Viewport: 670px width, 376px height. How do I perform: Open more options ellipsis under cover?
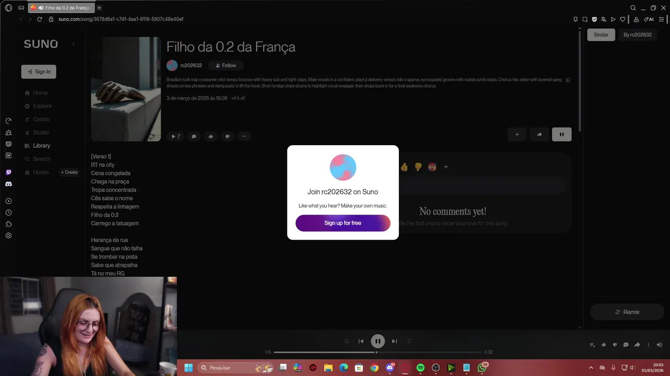tap(244, 136)
